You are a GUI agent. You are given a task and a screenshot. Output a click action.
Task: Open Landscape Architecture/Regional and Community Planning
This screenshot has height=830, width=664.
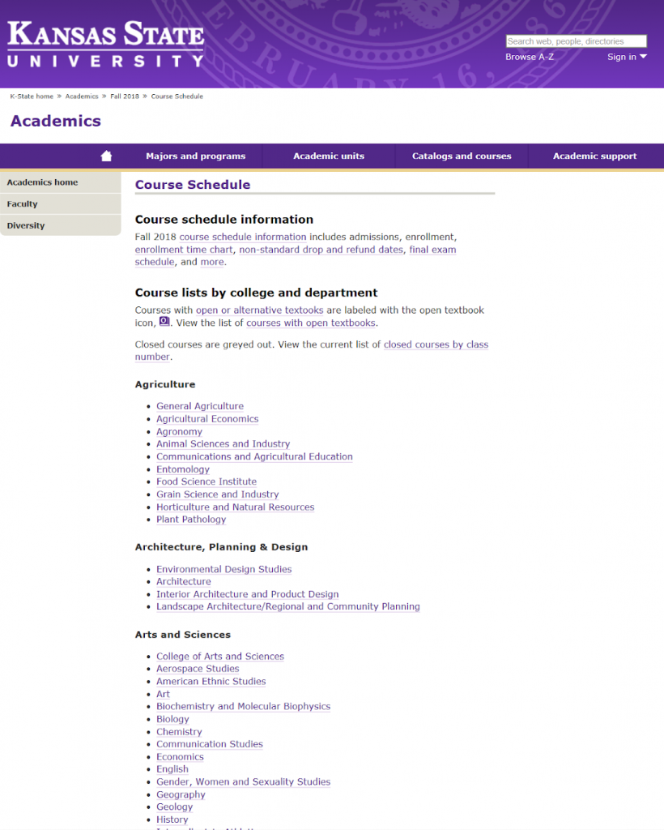288,606
